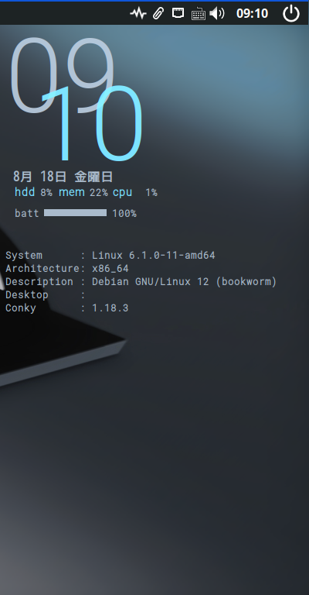The width and height of the screenshot is (309, 595).
Task: Click the mem 22% readout
Action: click(x=83, y=192)
